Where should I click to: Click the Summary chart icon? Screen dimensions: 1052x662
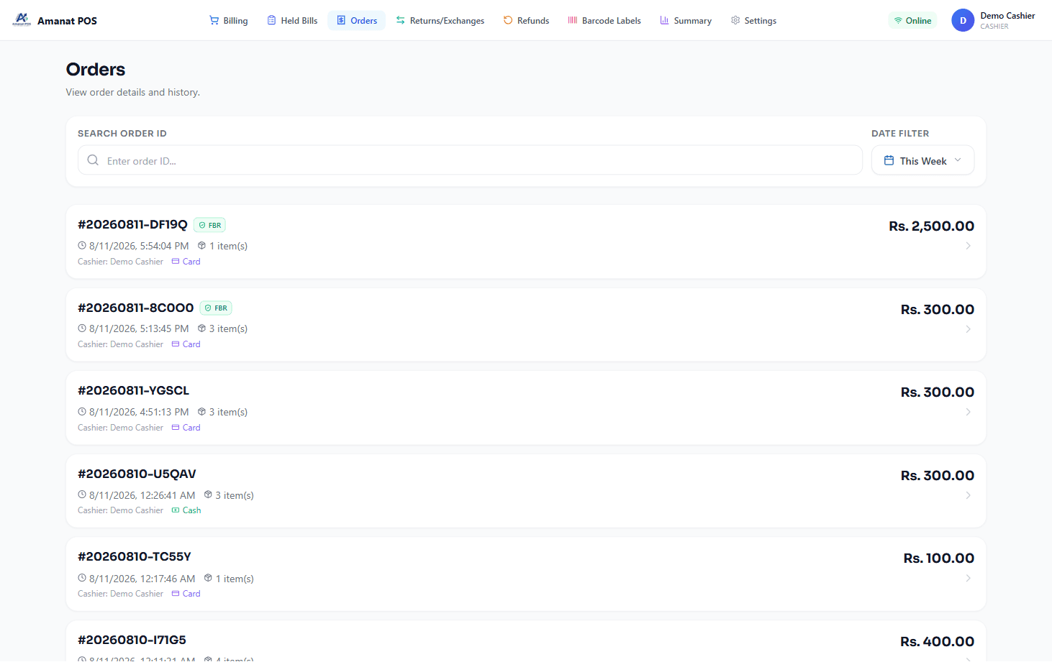pos(664,20)
